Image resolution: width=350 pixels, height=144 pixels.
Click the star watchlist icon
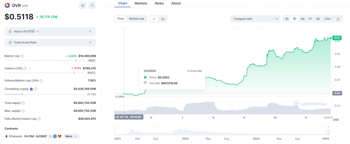pyautogui.click(x=83, y=5)
